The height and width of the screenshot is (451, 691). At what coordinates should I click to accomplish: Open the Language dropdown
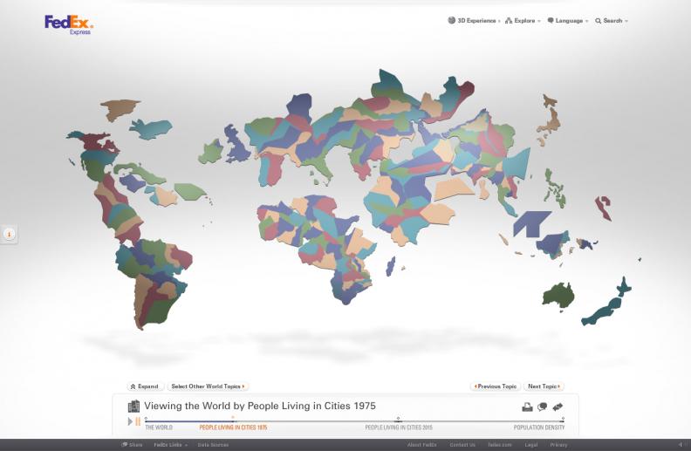click(x=568, y=21)
